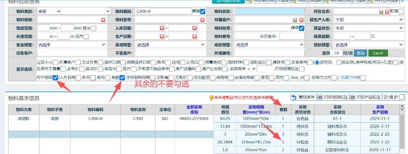408x154 pixels.
Task: Open the 超生产入库 dropdown
Action: click(x=369, y=20)
